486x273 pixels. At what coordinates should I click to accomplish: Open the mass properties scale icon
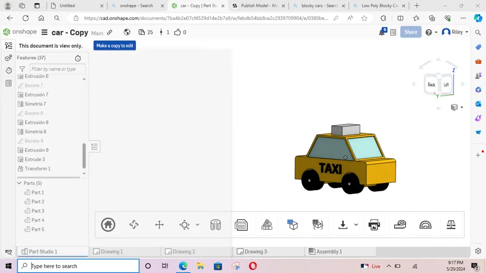click(451, 225)
